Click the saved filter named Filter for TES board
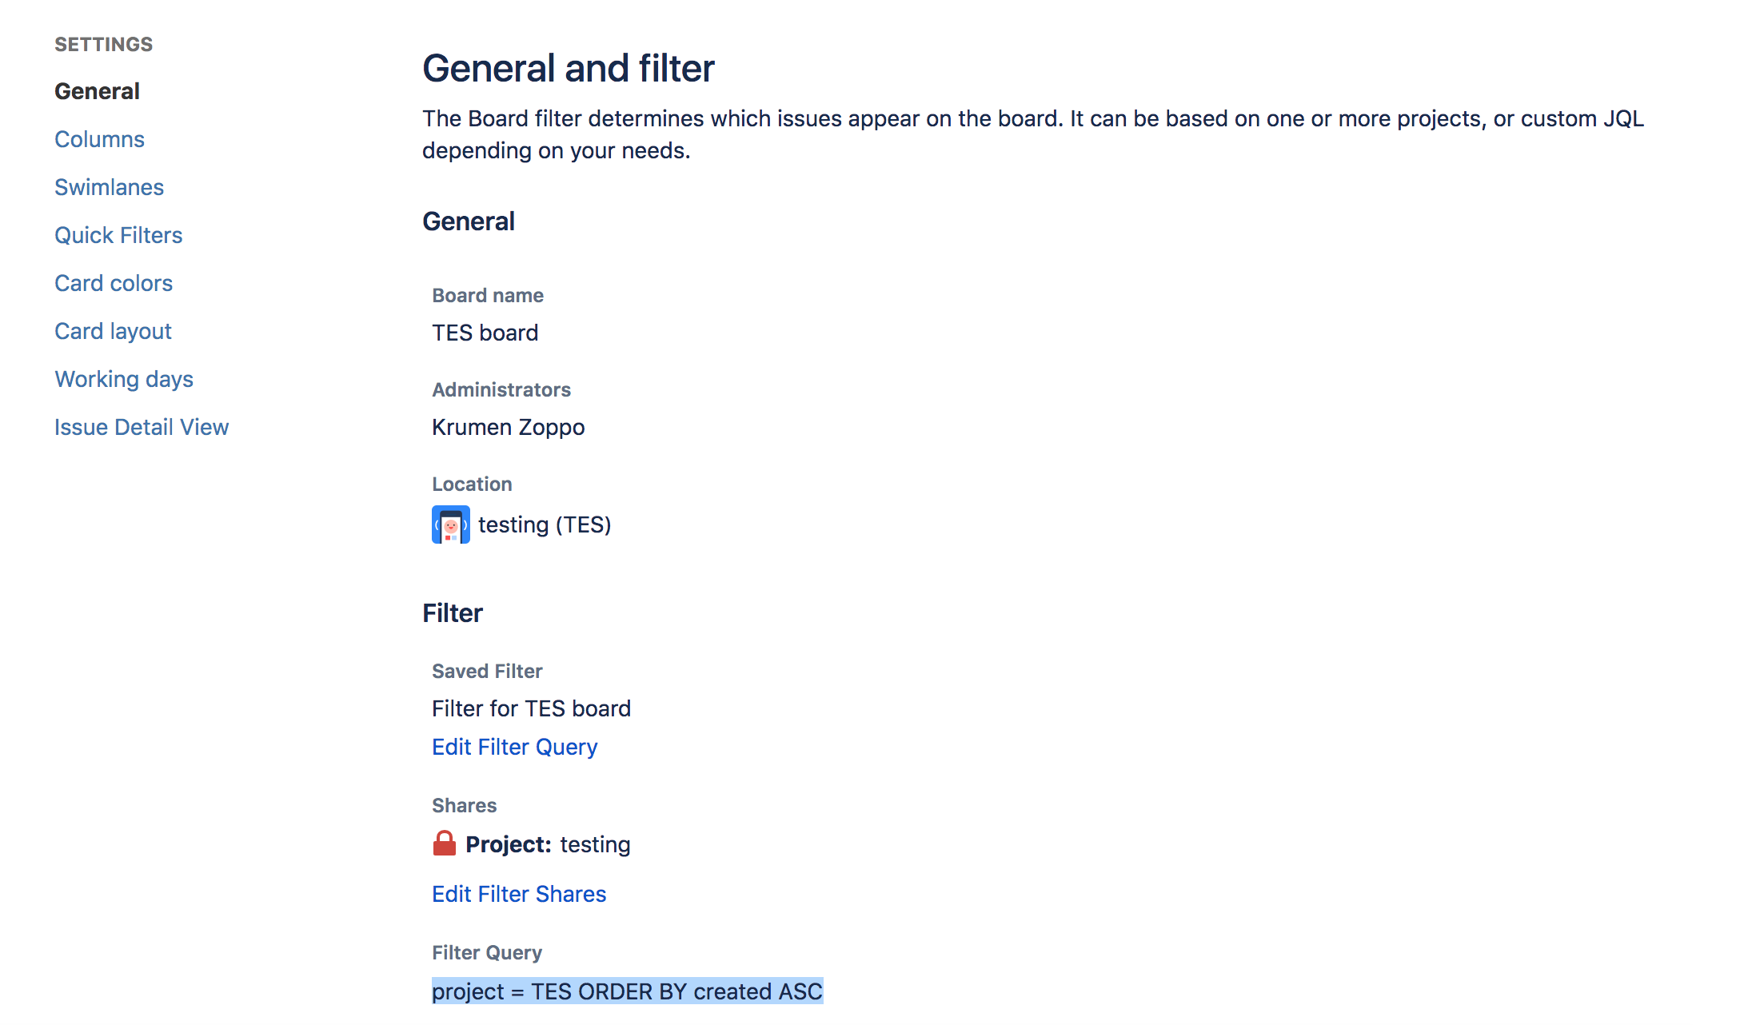This screenshot has width=1740, height=1025. [x=531, y=708]
